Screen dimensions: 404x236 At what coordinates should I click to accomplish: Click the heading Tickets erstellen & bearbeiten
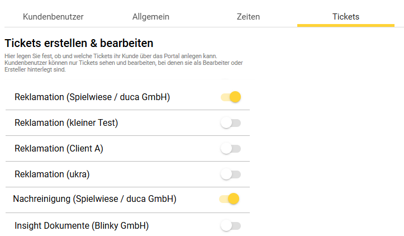79,43
